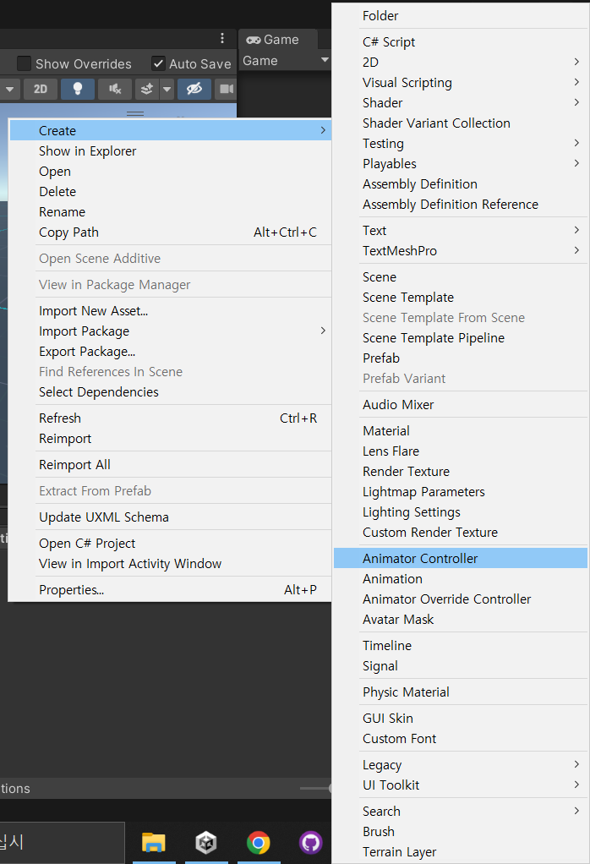Select Animator Controller in Create menu
Image resolution: width=590 pixels, height=864 pixels.
point(461,558)
